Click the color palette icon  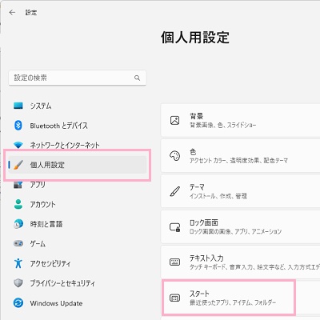(x=174, y=156)
